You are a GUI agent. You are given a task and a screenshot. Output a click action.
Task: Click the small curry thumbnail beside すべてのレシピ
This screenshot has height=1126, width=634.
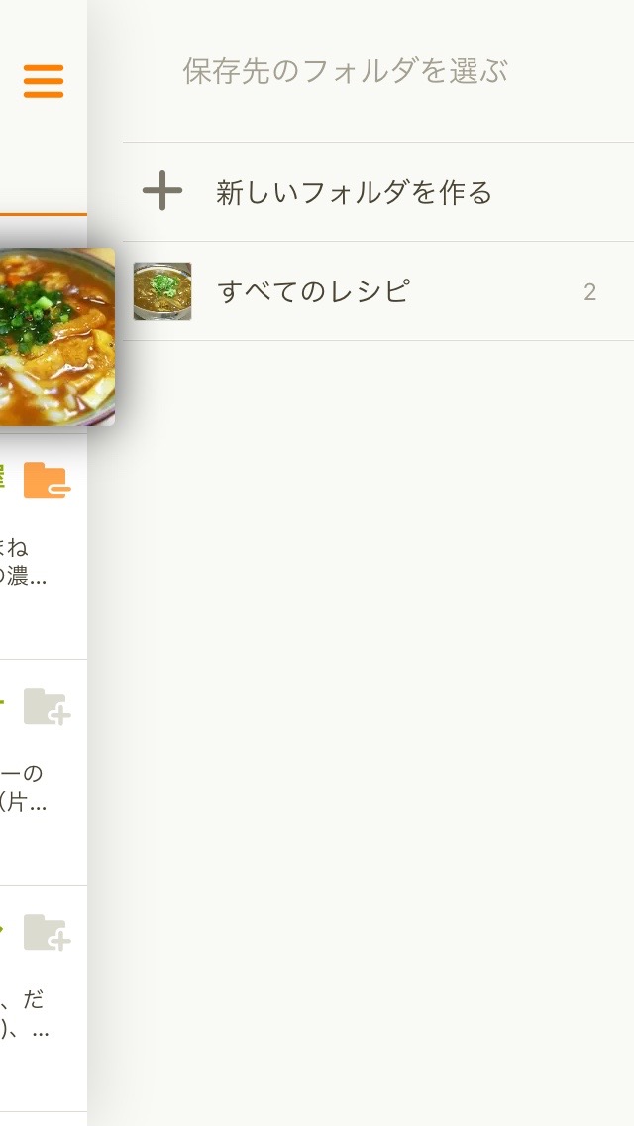click(x=162, y=290)
